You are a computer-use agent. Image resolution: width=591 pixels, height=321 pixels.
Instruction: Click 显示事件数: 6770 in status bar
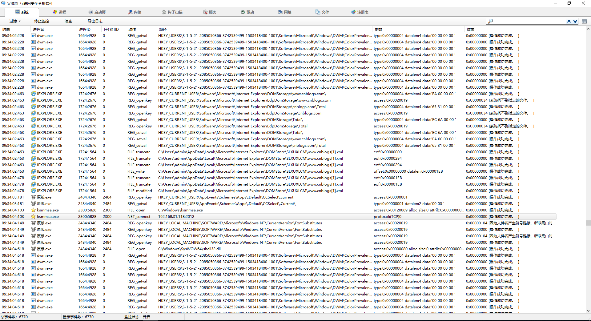pyautogui.click(x=78, y=317)
